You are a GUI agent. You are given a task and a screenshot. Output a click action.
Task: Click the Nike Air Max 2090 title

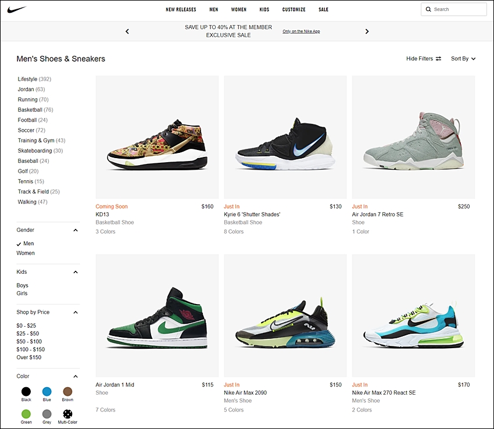coord(245,393)
